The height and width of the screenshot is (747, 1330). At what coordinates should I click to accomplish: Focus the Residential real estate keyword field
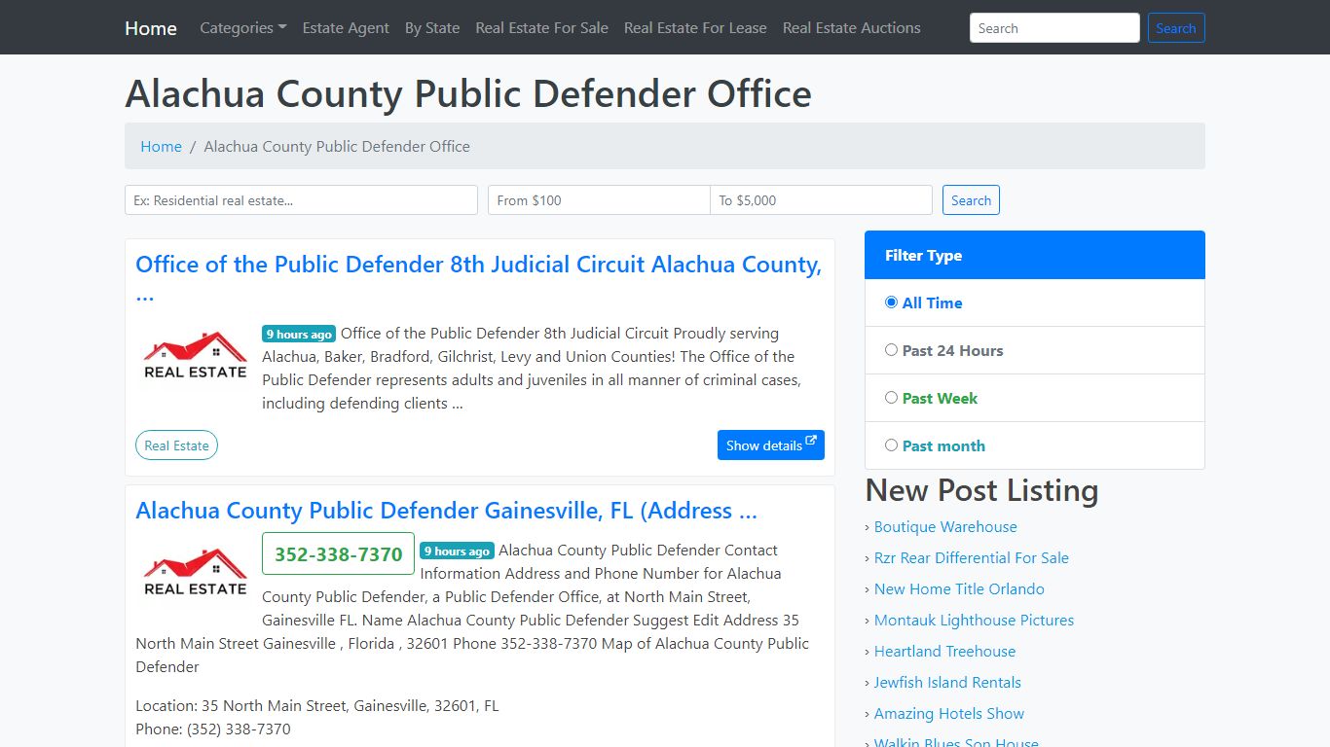(301, 200)
